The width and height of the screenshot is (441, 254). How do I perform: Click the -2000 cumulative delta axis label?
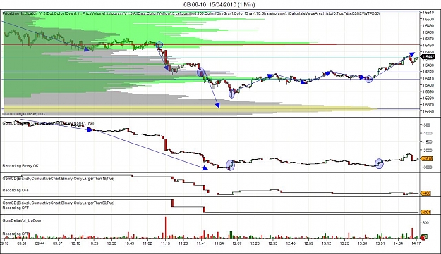click(427, 151)
